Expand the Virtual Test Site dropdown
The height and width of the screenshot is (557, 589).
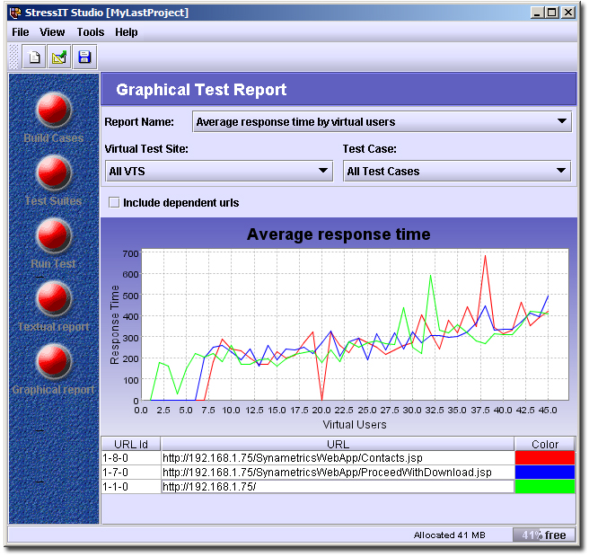point(219,172)
